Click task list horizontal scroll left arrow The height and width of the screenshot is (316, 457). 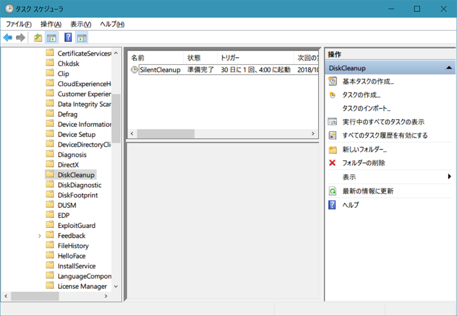pyautogui.click(x=133, y=134)
